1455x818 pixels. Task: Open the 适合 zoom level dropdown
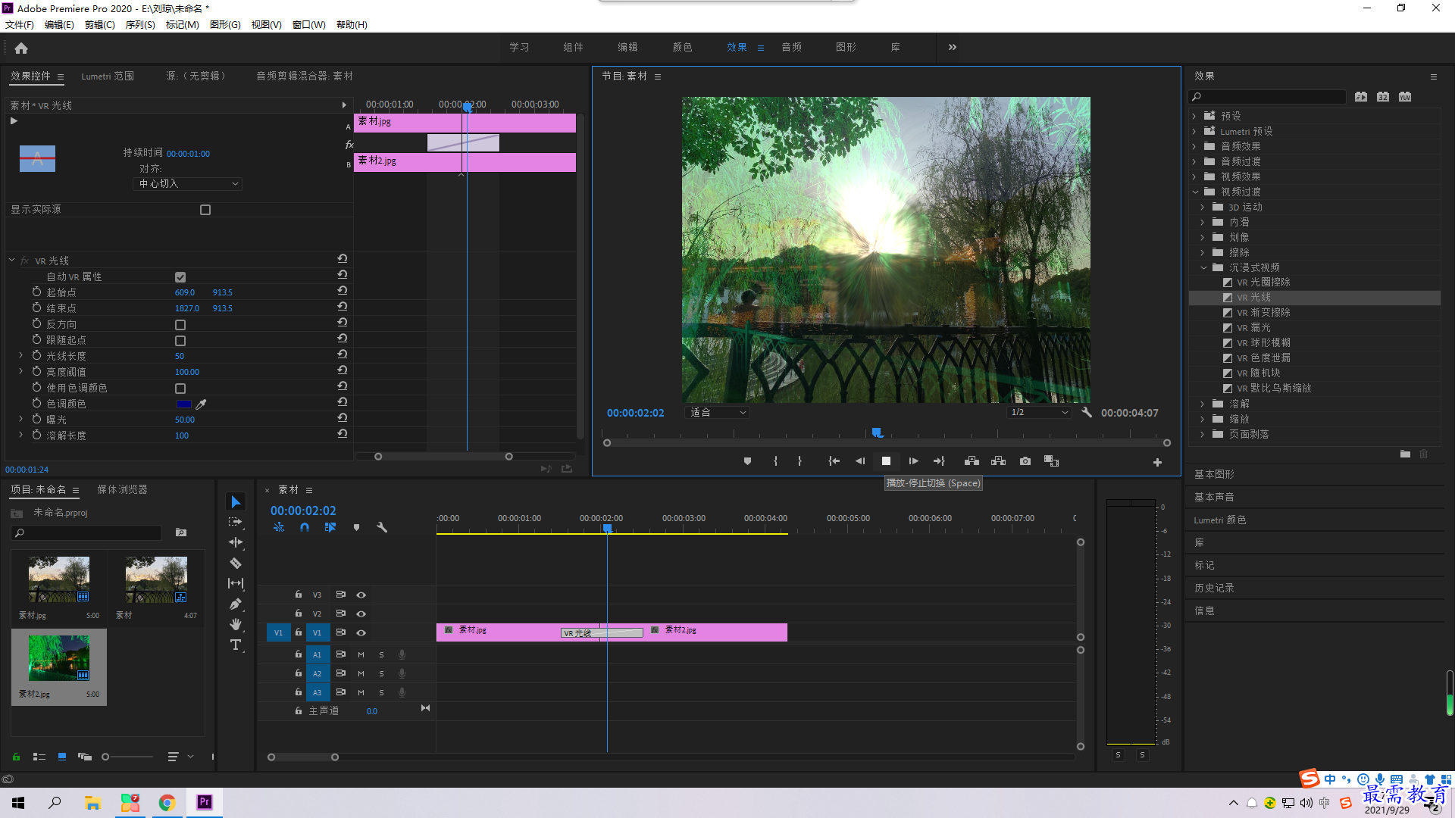[x=717, y=413]
